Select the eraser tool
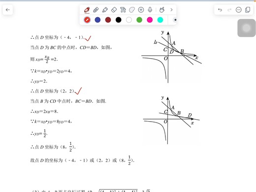 pos(114,10)
